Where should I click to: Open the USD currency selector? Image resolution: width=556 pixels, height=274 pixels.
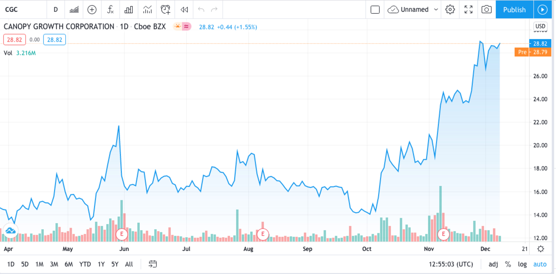[x=540, y=26]
